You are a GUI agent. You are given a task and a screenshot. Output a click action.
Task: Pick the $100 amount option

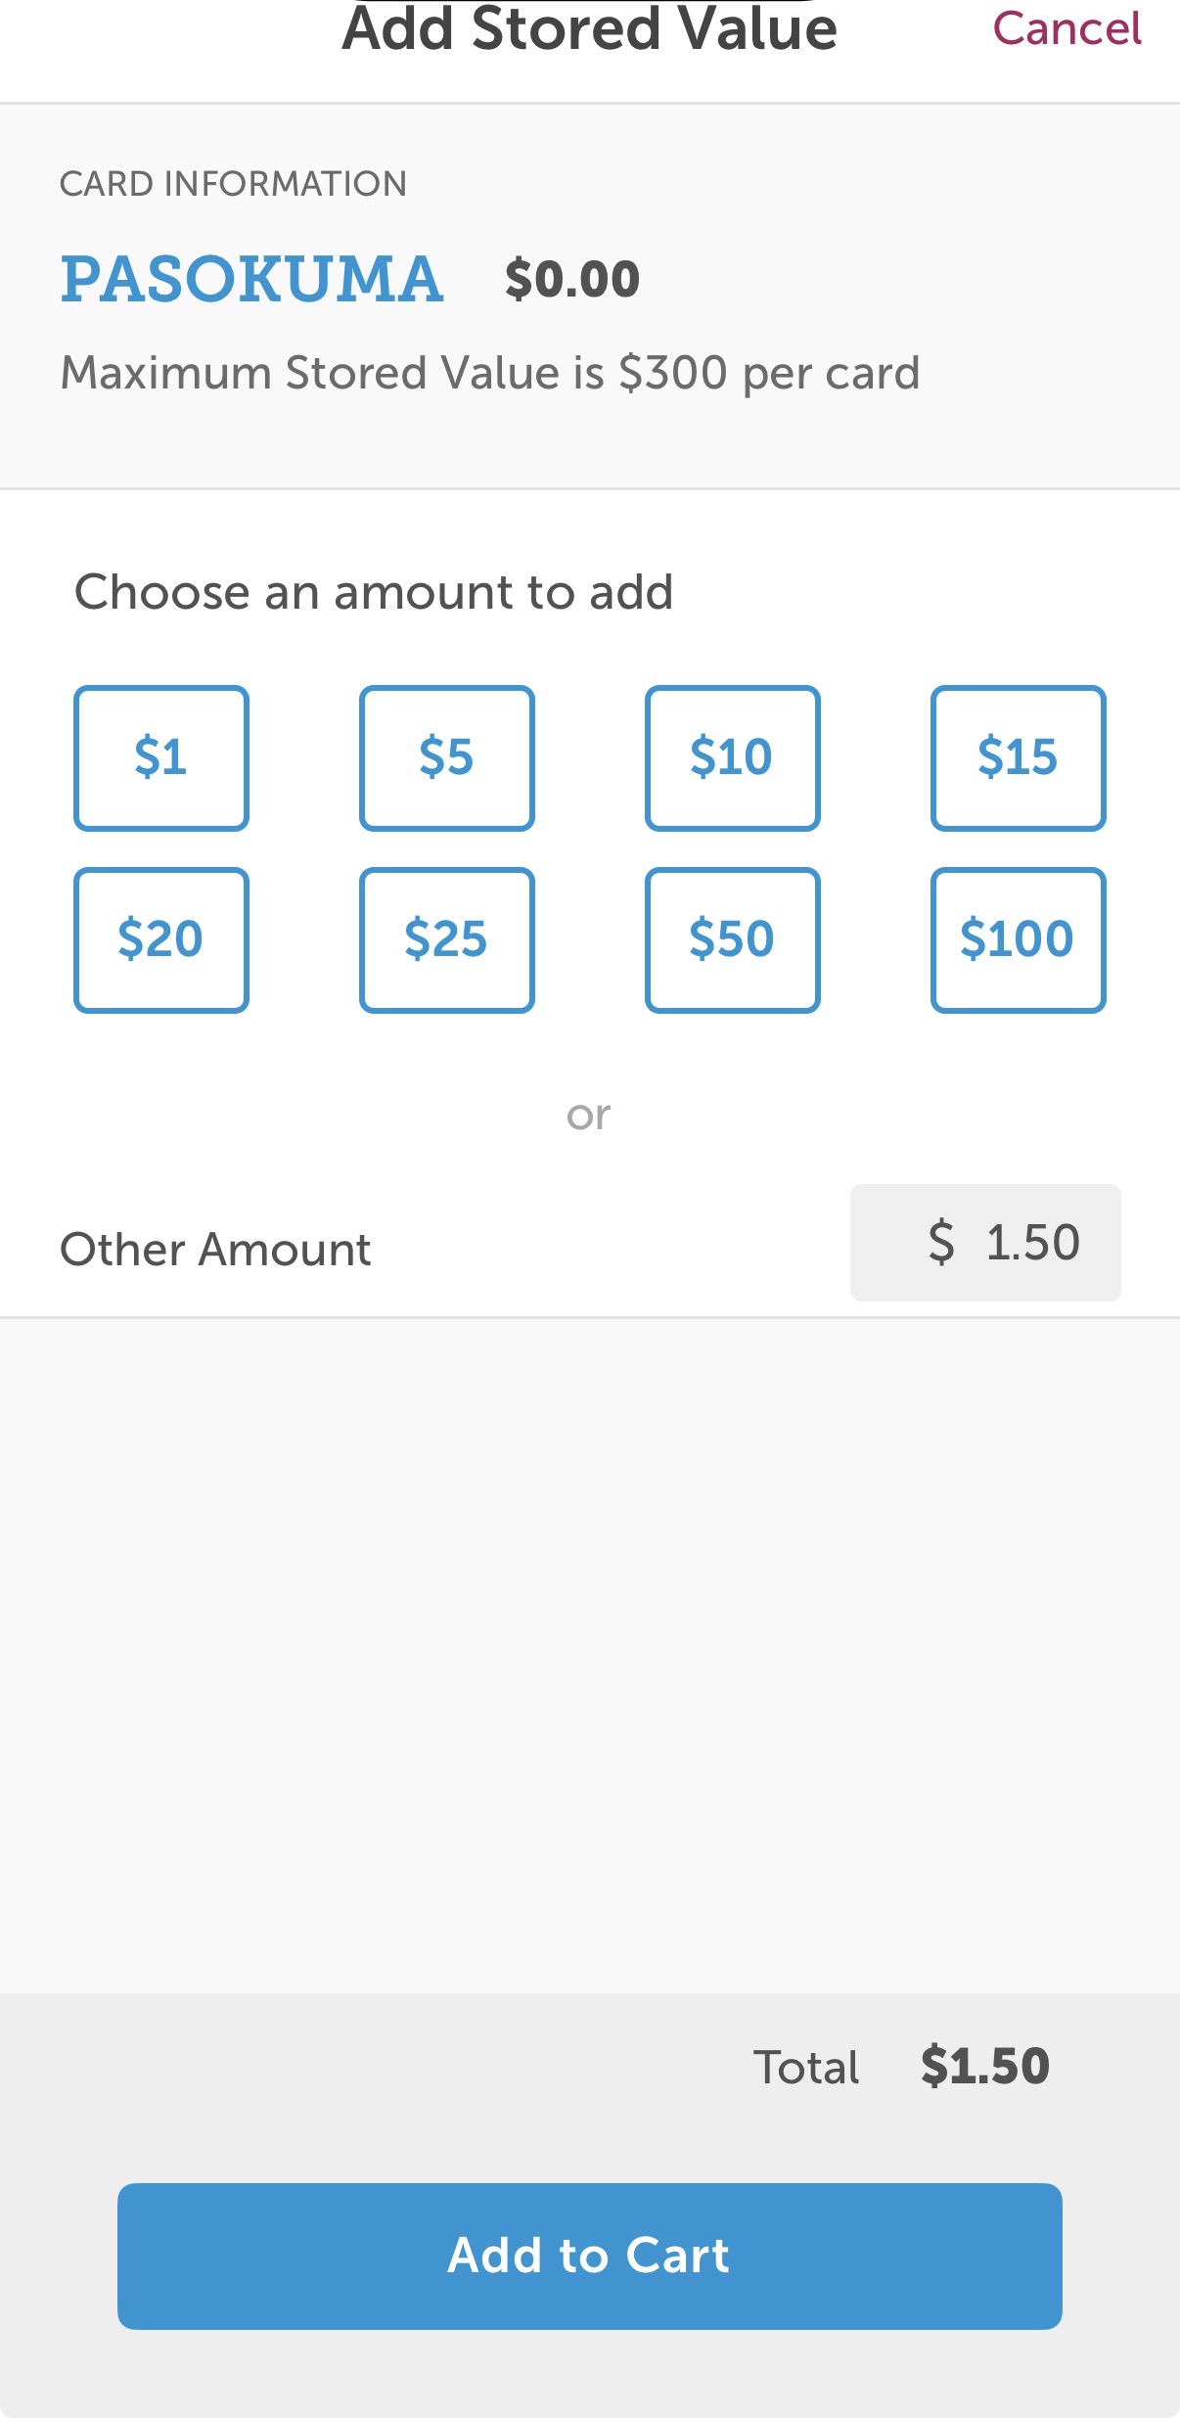click(x=1018, y=939)
